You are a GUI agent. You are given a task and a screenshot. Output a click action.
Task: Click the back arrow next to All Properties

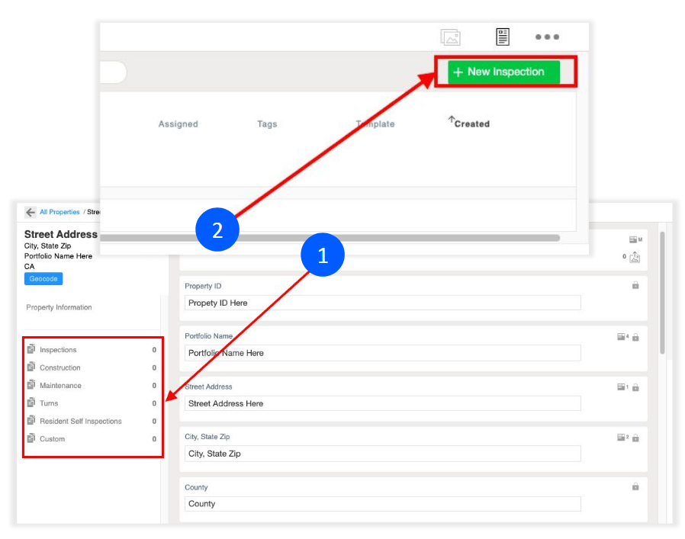(31, 212)
